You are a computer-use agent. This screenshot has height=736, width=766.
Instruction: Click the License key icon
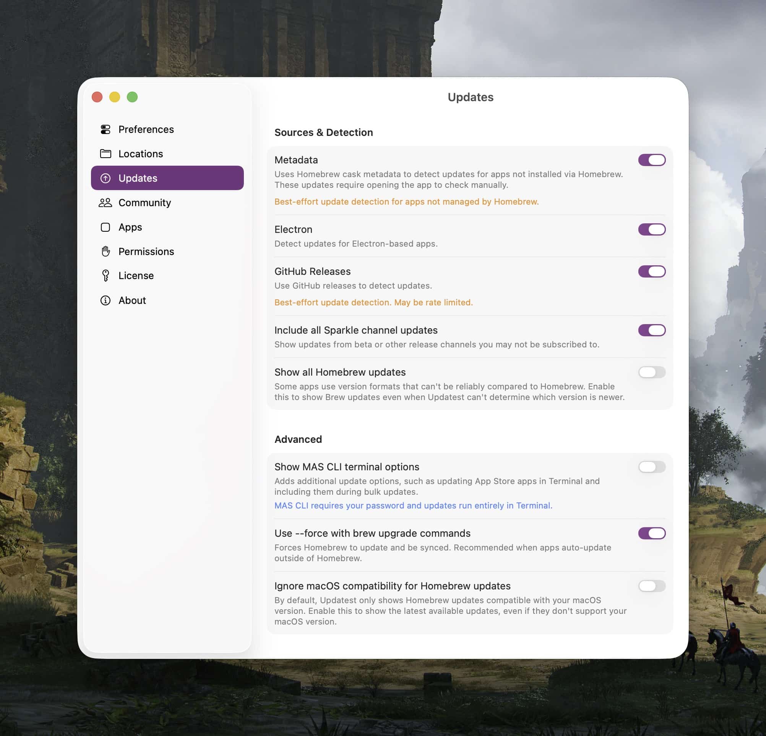click(105, 276)
